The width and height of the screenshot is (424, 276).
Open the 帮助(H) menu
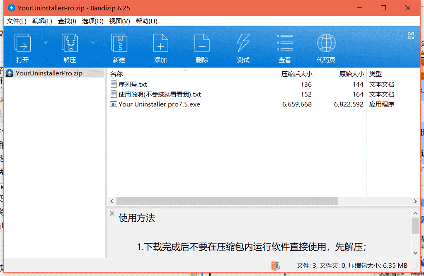[146, 21]
